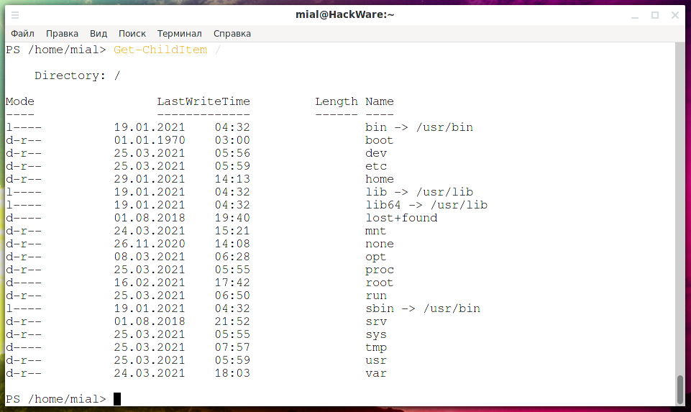
Task: Click the 'usr' directory name
Action: click(376, 360)
